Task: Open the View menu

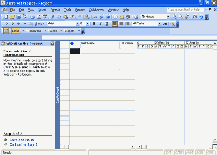Action: [x=31, y=10]
